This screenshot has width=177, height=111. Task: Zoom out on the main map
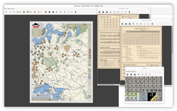pos(64,12)
